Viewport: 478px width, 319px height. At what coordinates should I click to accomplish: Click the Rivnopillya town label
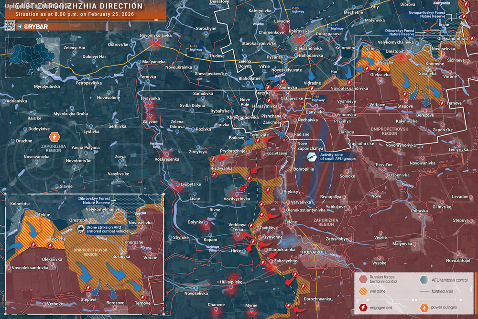click(331, 197)
